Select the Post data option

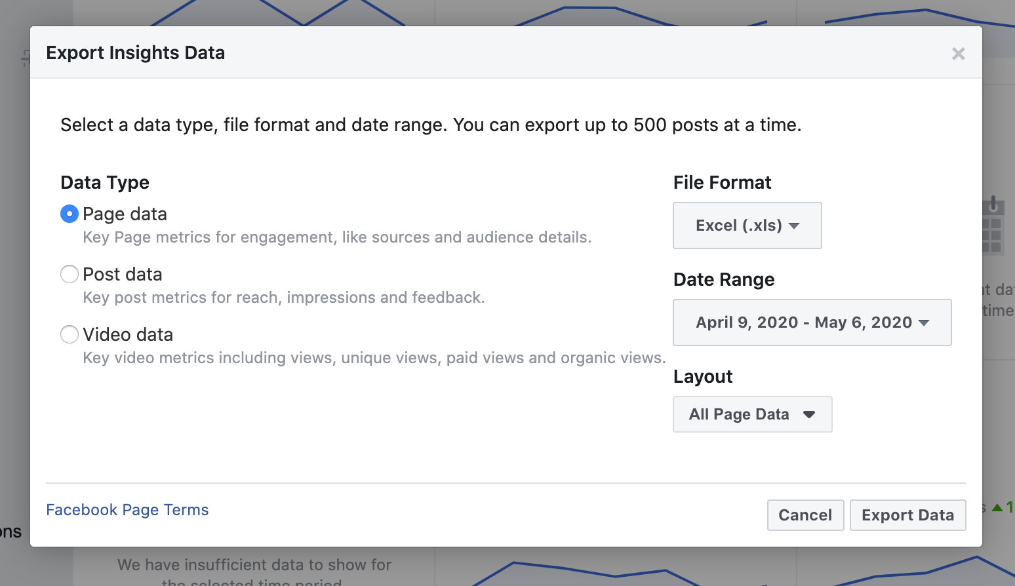click(x=69, y=274)
